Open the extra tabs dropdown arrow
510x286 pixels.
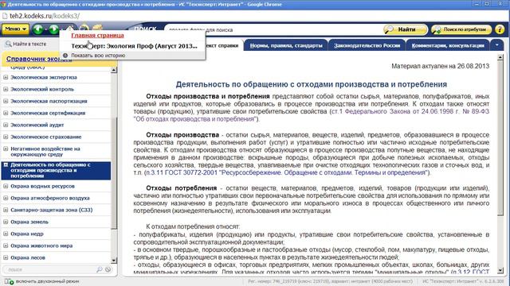tap(497, 45)
